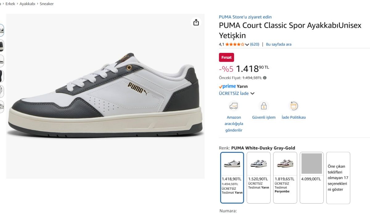This screenshot has height=214, width=370.
Task: Expand the star rating dropdown arrow
Action: click(x=247, y=44)
